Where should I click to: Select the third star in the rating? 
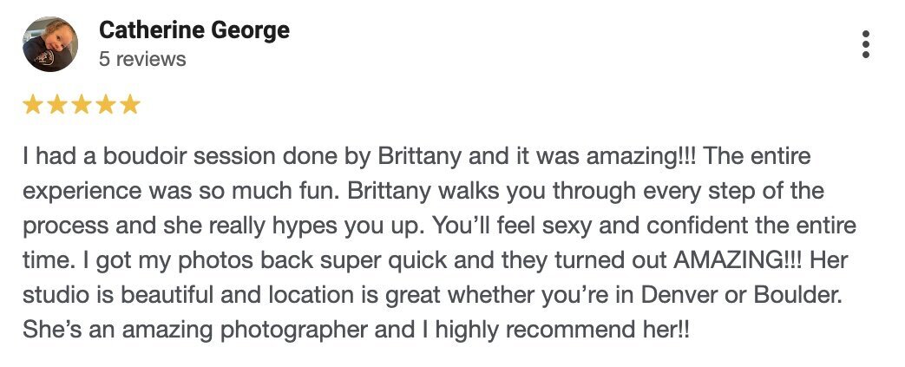tap(82, 105)
